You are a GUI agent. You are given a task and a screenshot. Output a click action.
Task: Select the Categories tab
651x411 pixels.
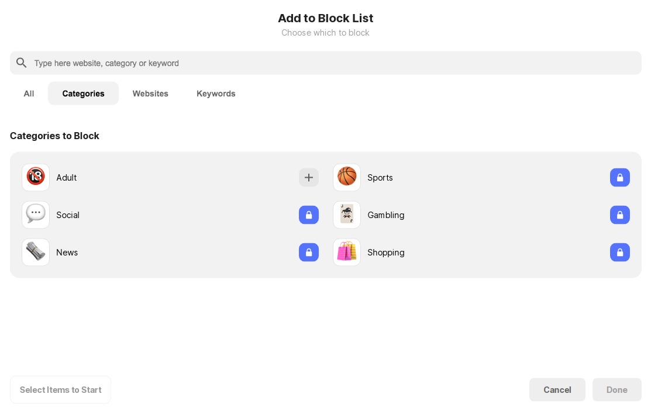tap(83, 94)
